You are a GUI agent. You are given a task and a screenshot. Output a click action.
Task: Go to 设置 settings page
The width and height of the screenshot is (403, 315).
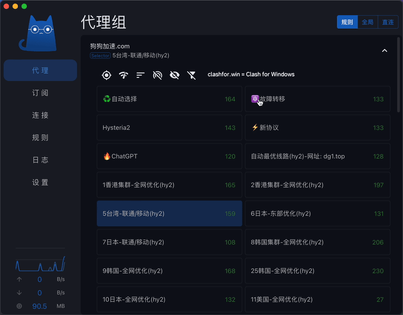(40, 182)
